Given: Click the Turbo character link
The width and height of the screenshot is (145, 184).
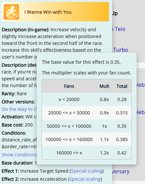Looking at the screenshot, I should tap(121, 50).
